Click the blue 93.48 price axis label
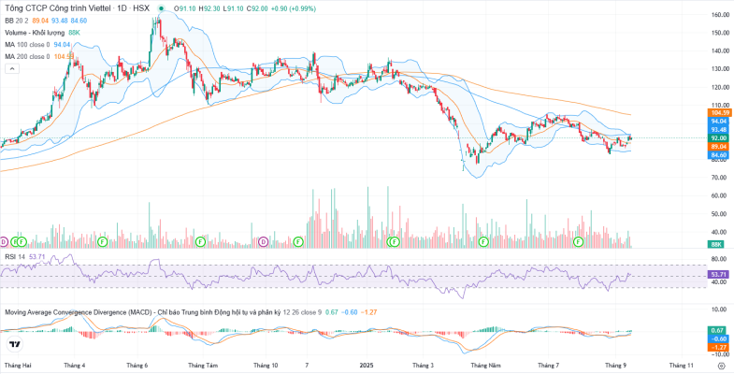This screenshot has width=734, height=374. coord(718,130)
